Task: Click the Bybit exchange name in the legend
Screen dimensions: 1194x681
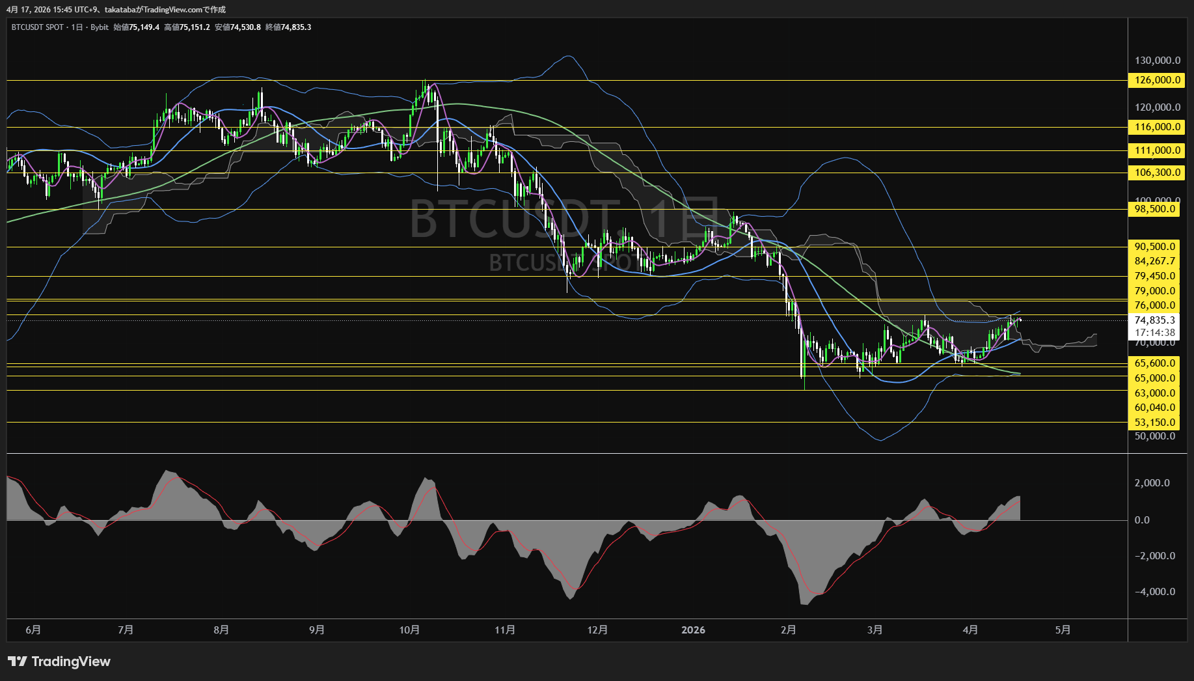Action: click(x=100, y=27)
